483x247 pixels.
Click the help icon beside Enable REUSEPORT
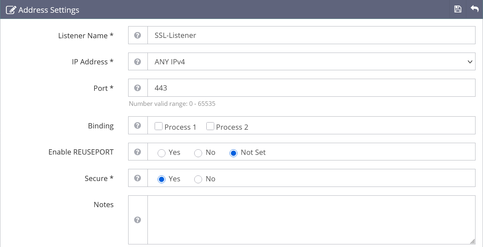[x=138, y=152]
